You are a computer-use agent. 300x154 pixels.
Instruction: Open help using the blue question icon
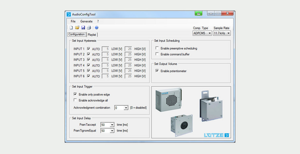97,28
